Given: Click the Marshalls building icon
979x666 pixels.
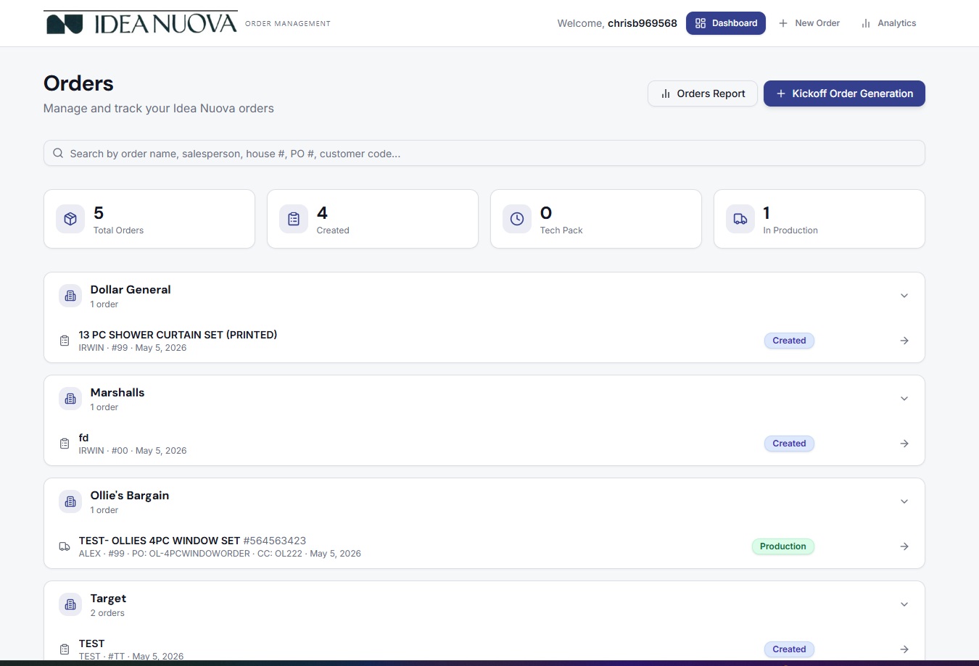Looking at the screenshot, I should point(70,399).
